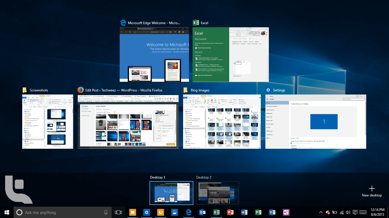Click the OneDrive sync error tray icon
Viewport: 389px width, 218px height.
point(328,212)
